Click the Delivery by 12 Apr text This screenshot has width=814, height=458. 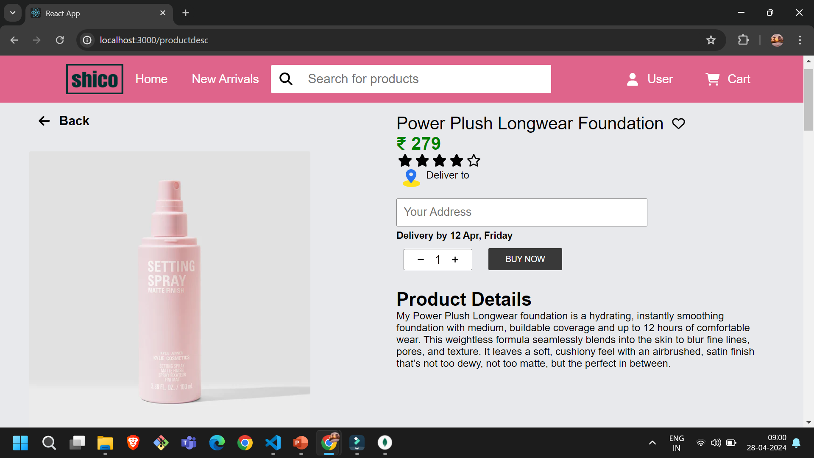point(454,235)
